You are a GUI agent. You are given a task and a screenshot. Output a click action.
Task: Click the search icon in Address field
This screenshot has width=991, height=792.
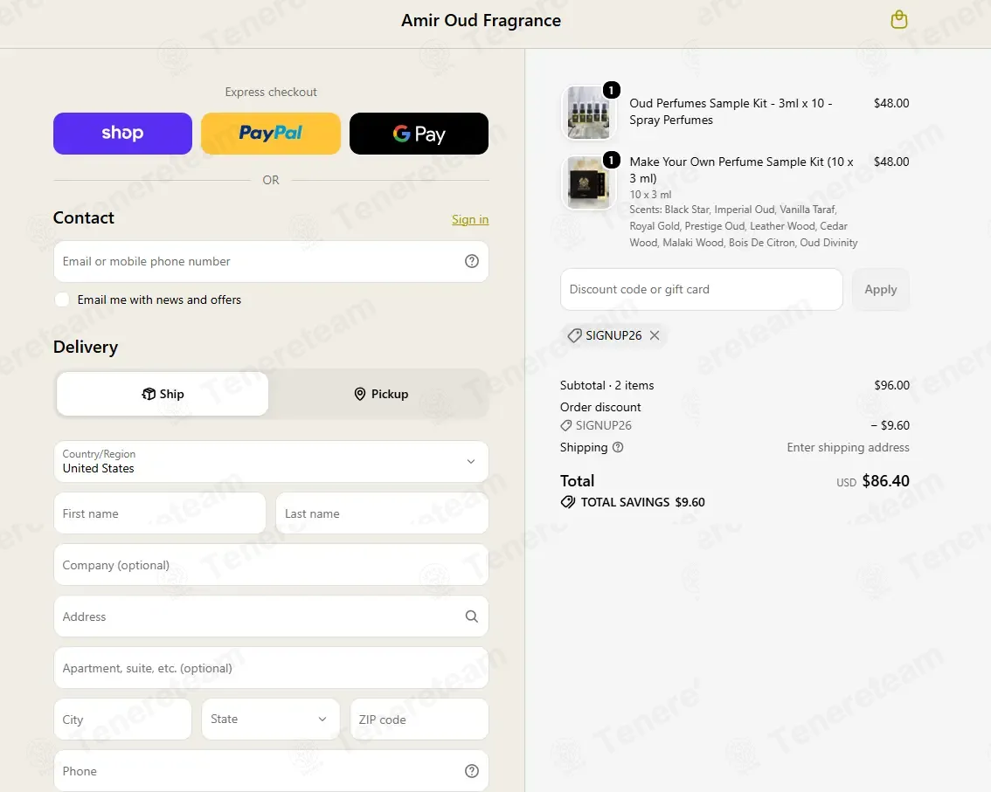[x=472, y=616]
